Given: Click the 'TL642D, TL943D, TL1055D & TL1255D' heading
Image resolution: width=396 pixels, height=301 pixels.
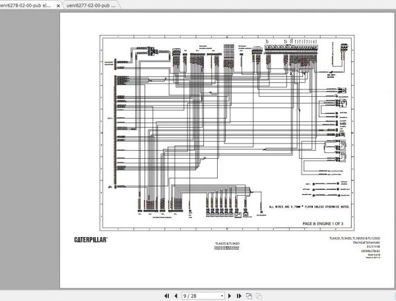Looking at the screenshot, I should [354, 238].
